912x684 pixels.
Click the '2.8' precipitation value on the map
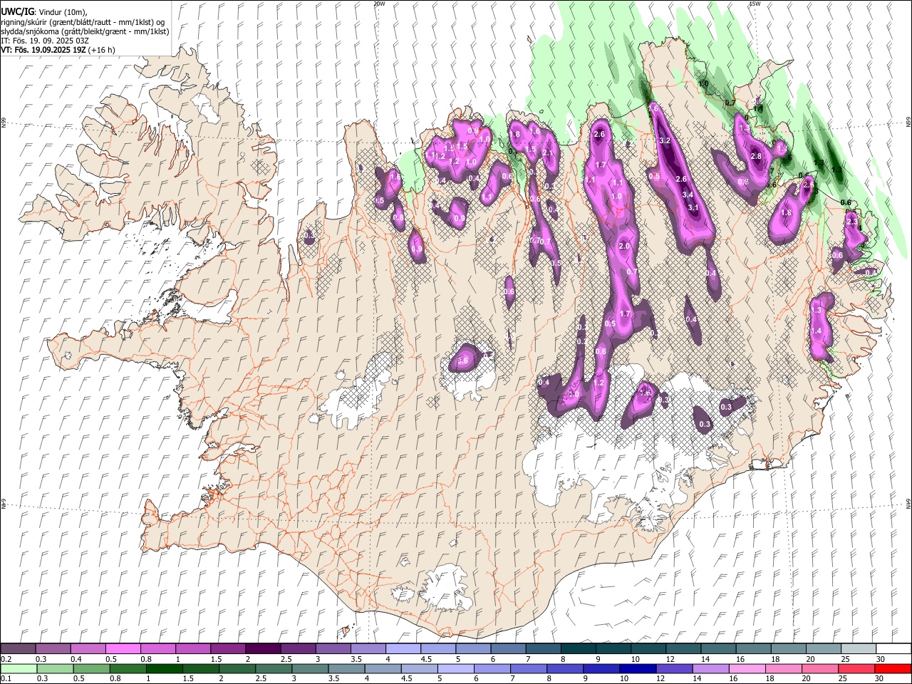(x=756, y=157)
